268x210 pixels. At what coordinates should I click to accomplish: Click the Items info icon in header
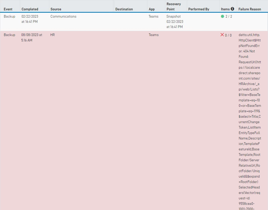point(232,9)
